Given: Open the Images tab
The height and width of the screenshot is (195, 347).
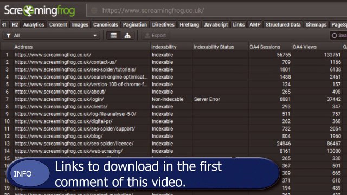Looking at the screenshot, I should (80, 24).
